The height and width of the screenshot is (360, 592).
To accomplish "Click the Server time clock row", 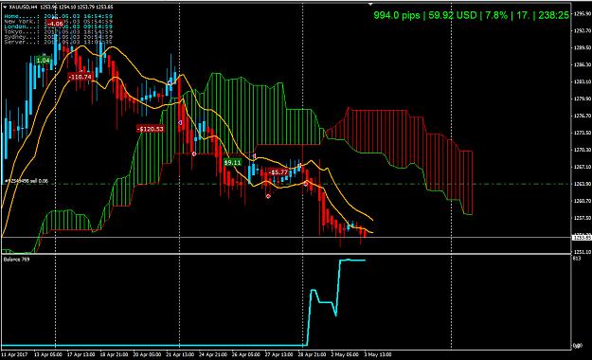I will click(x=58, y=43).
